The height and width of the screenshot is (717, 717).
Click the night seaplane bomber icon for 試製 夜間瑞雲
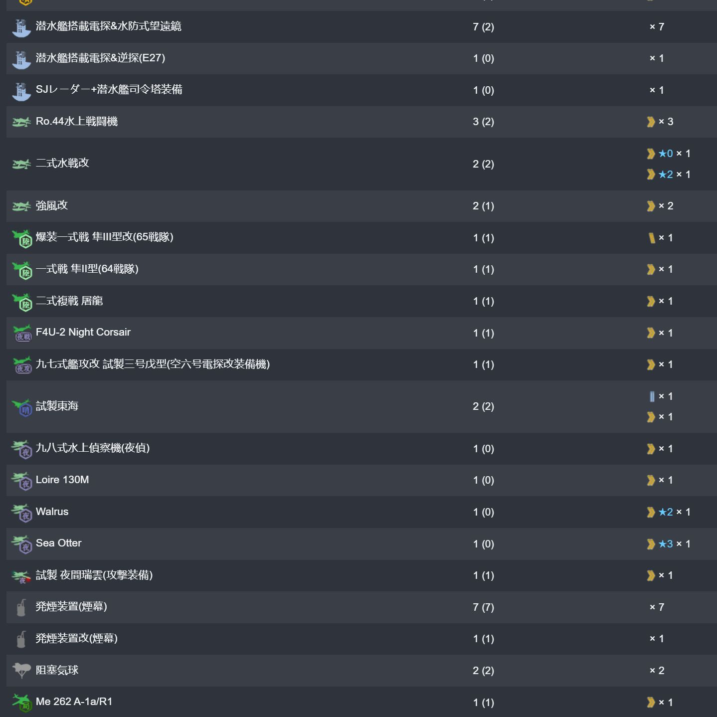tap(21, 576)
